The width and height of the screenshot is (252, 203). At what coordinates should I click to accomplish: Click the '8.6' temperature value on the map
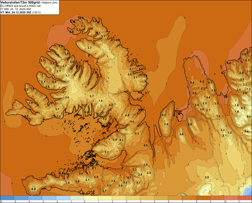[229, 63]
